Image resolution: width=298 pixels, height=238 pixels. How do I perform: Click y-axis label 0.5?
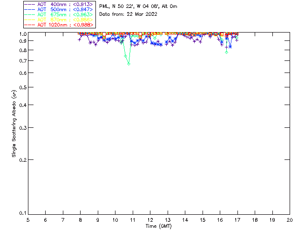click(22, 87)
